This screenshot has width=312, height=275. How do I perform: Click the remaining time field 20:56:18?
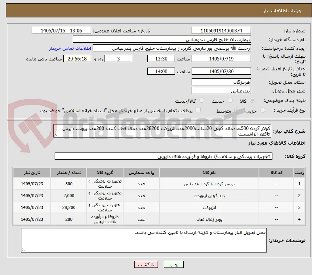[77, 59]
